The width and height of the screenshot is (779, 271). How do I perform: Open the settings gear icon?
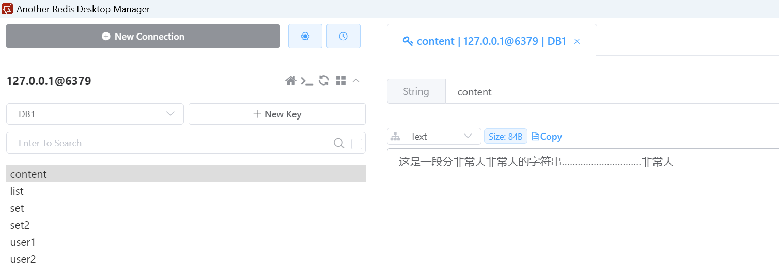(x=305, y=36)
